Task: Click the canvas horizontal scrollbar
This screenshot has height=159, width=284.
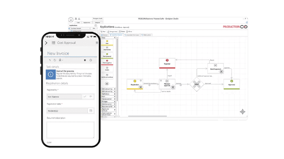Action: [x=147, y=116]
